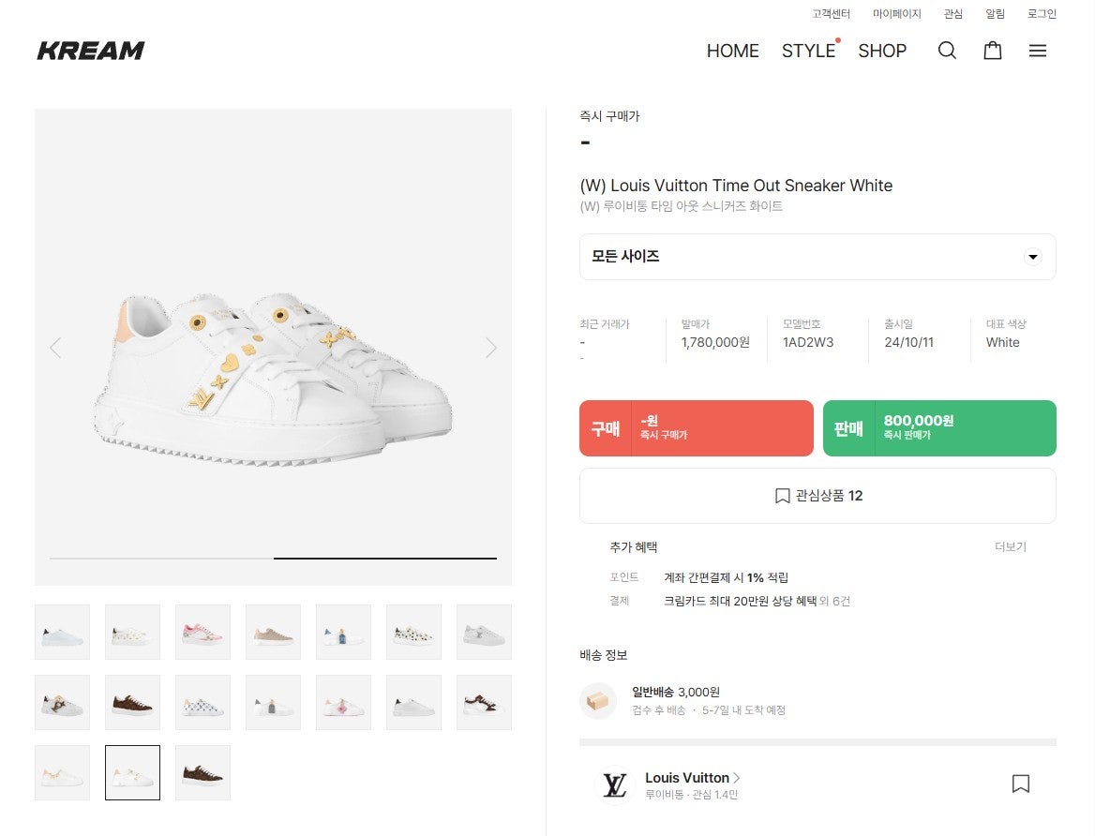Click the green 판매 sell button

(x=939, y=428)
